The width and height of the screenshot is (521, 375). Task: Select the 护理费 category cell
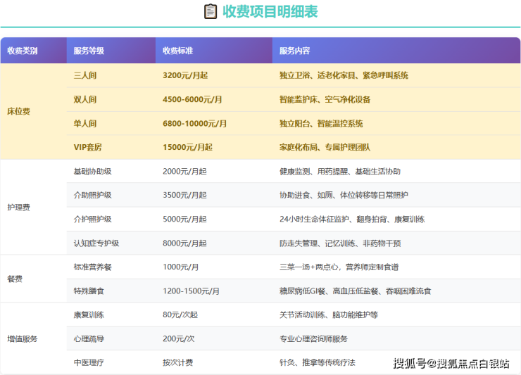[18, 207]
